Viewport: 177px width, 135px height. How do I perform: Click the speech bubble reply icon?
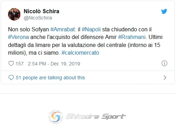[11, 78]
